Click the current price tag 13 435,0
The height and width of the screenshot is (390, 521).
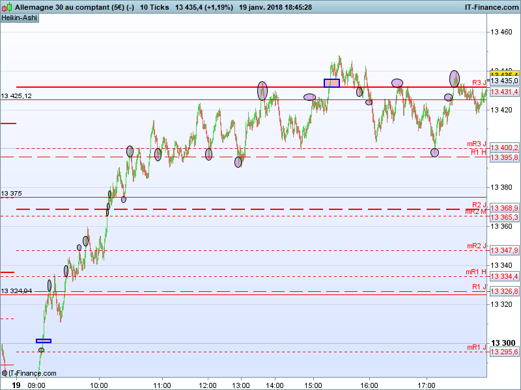(x=504, y=81)
